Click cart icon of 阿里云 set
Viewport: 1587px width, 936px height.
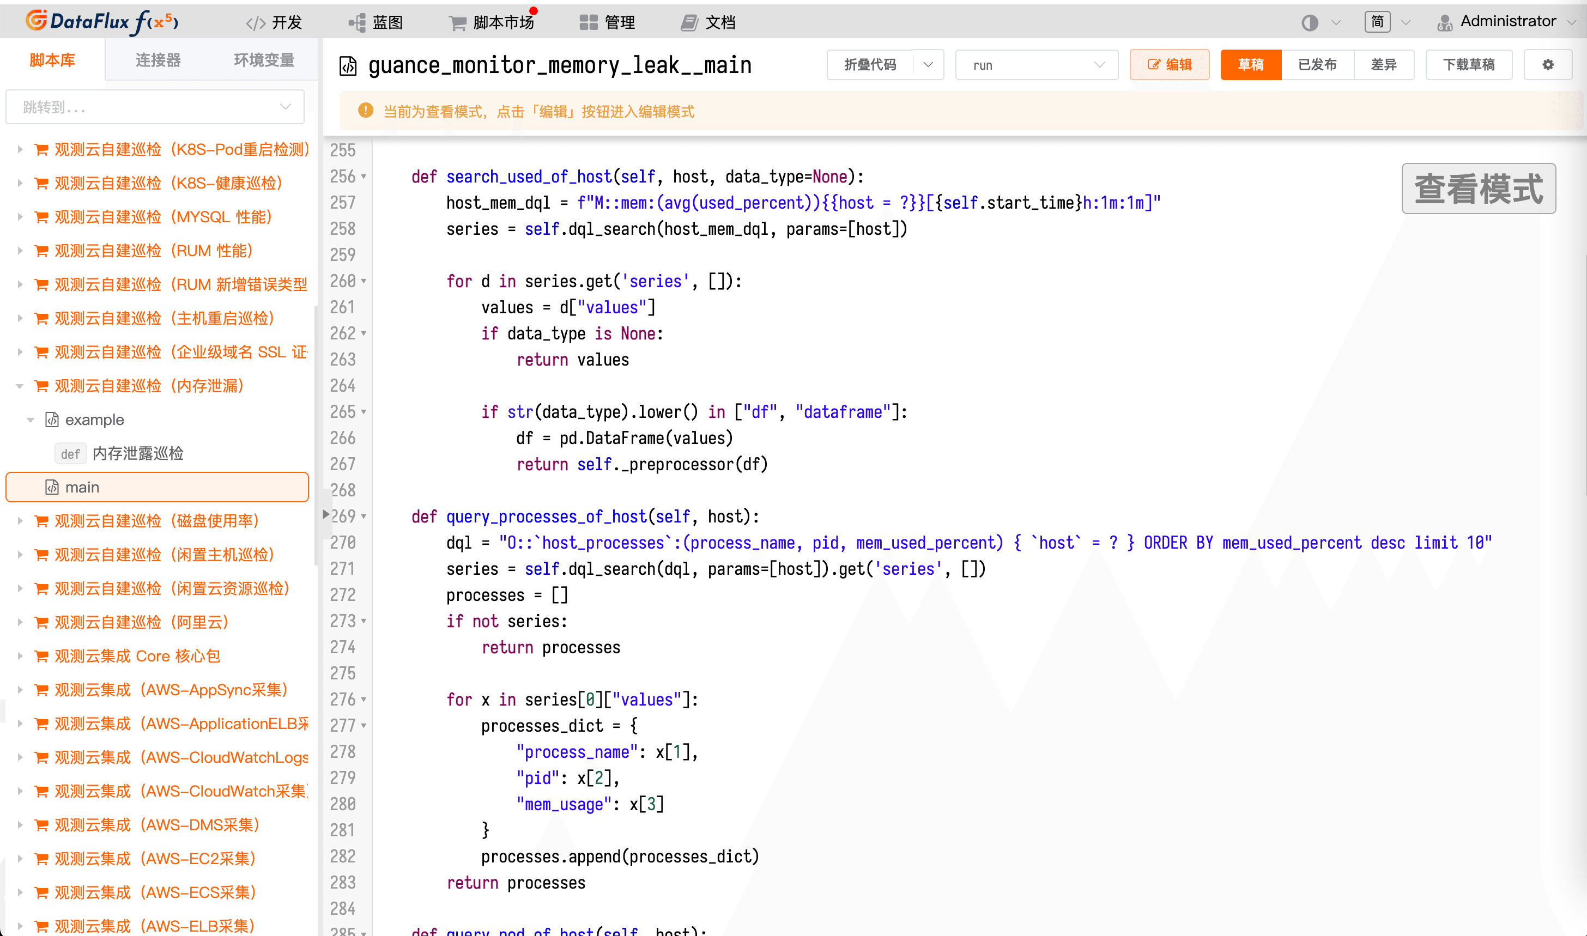click(x=41, y=623)
